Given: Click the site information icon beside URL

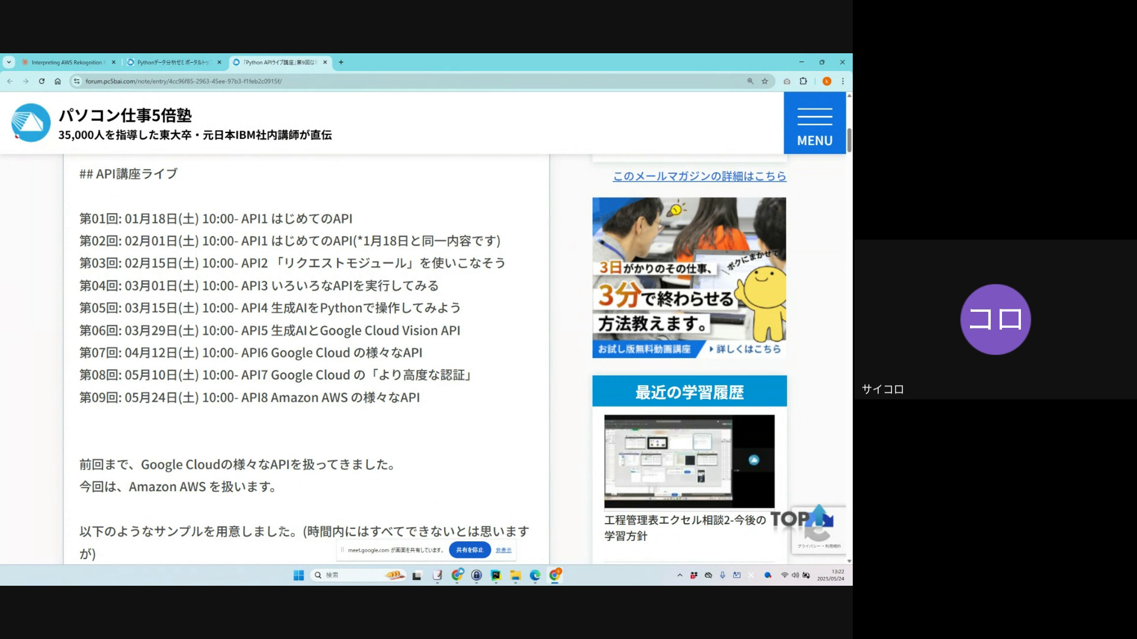Looking at the screenshot, I should pyautogui.click(x=76, y=81).
